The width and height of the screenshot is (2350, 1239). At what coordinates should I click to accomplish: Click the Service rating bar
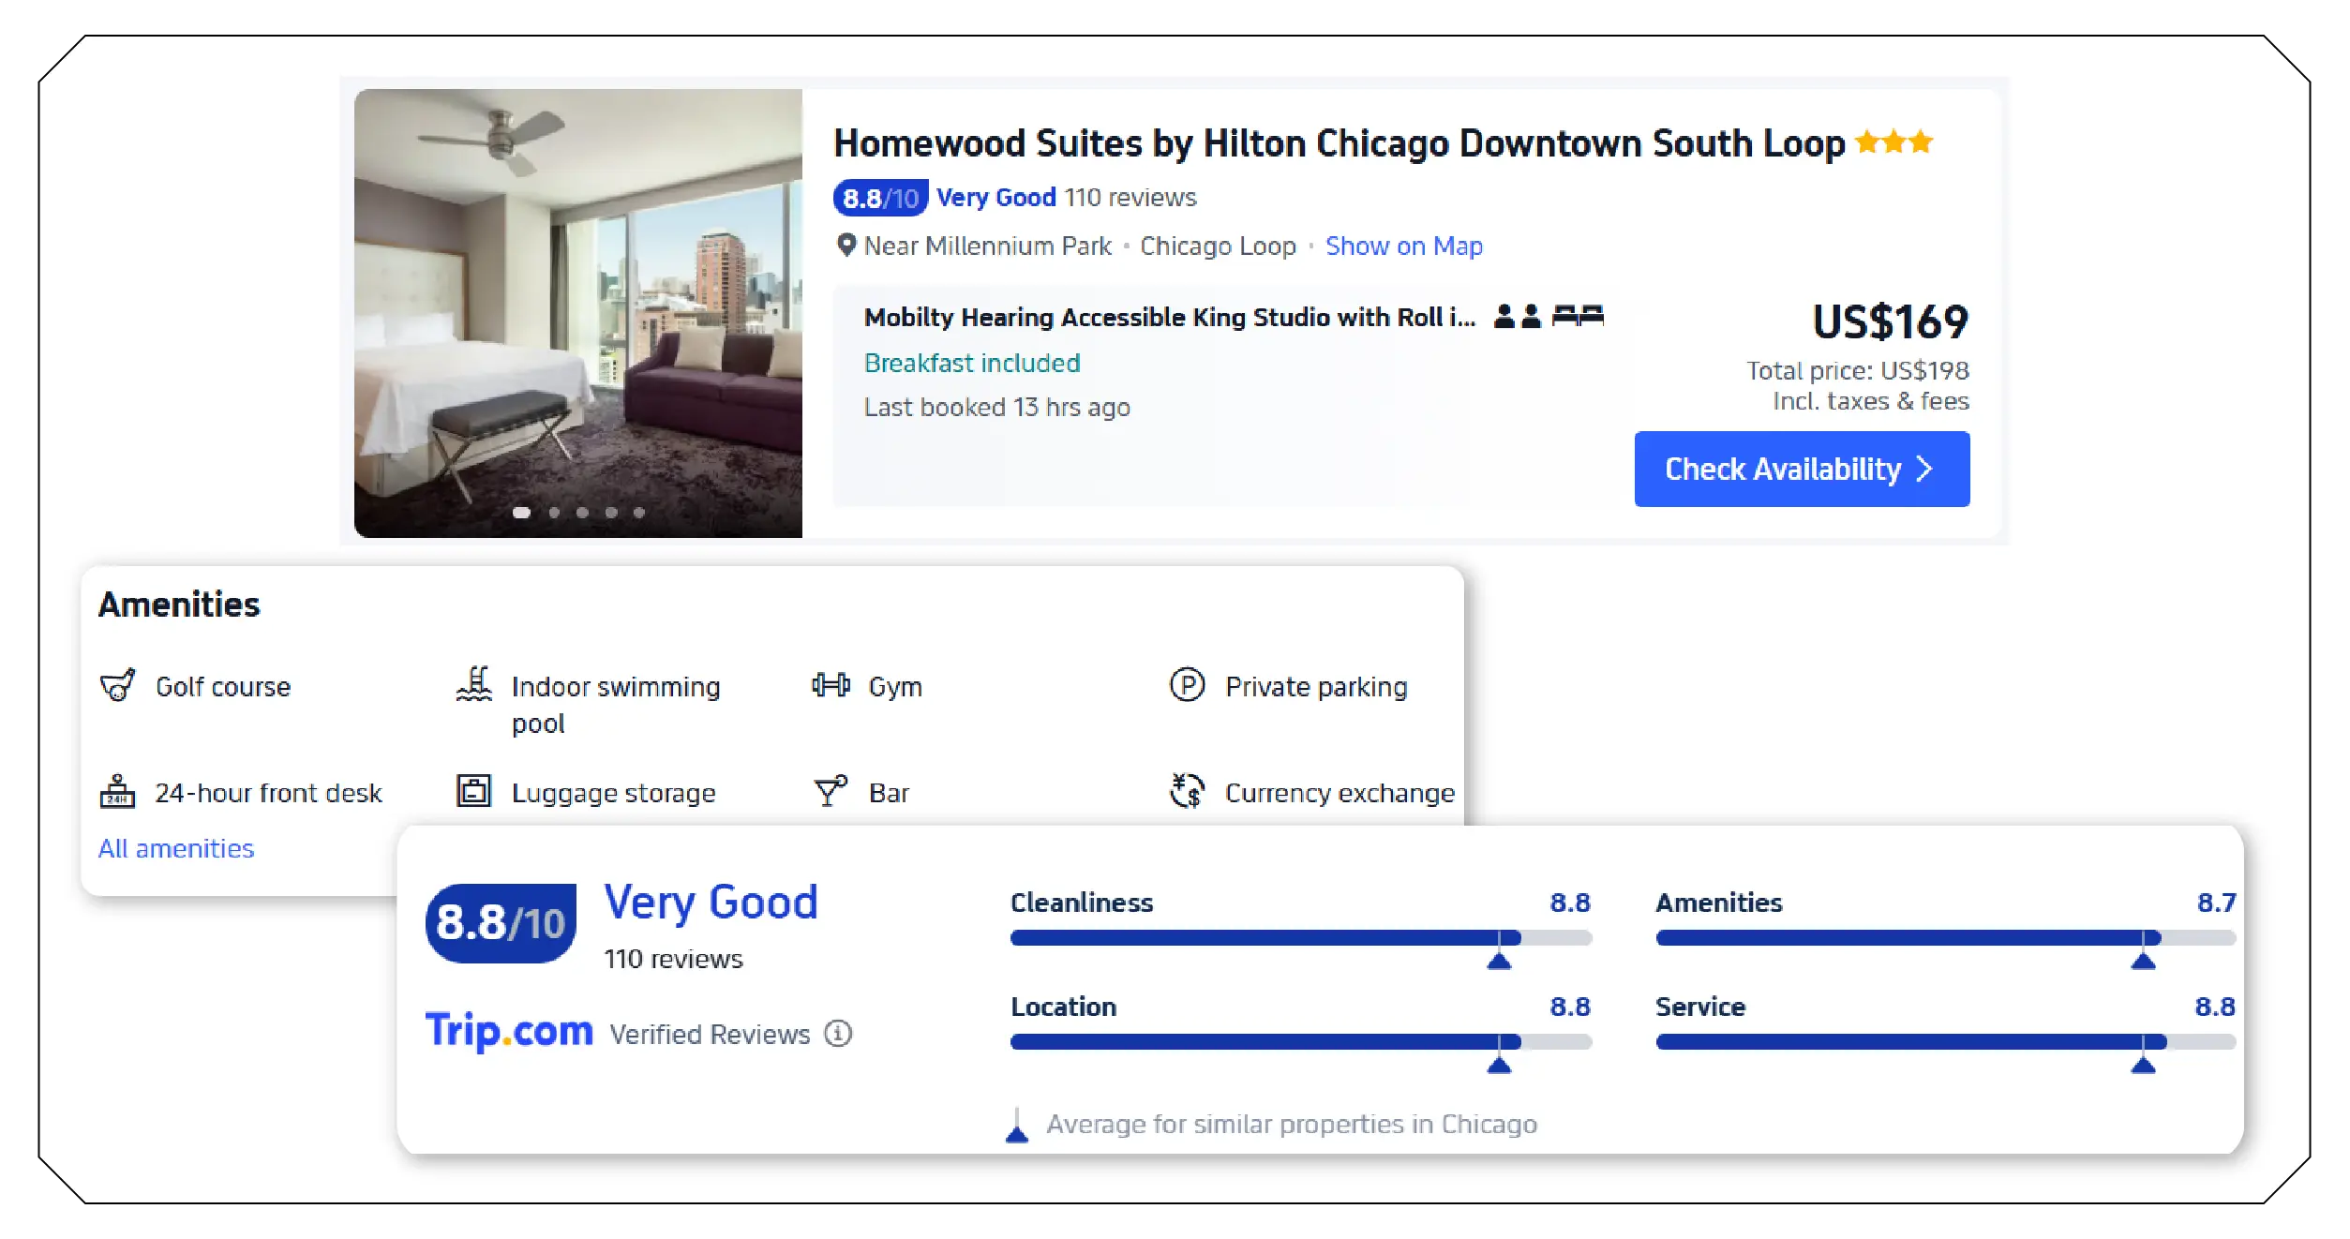pyautogui.click(x=1944, y=1041)
